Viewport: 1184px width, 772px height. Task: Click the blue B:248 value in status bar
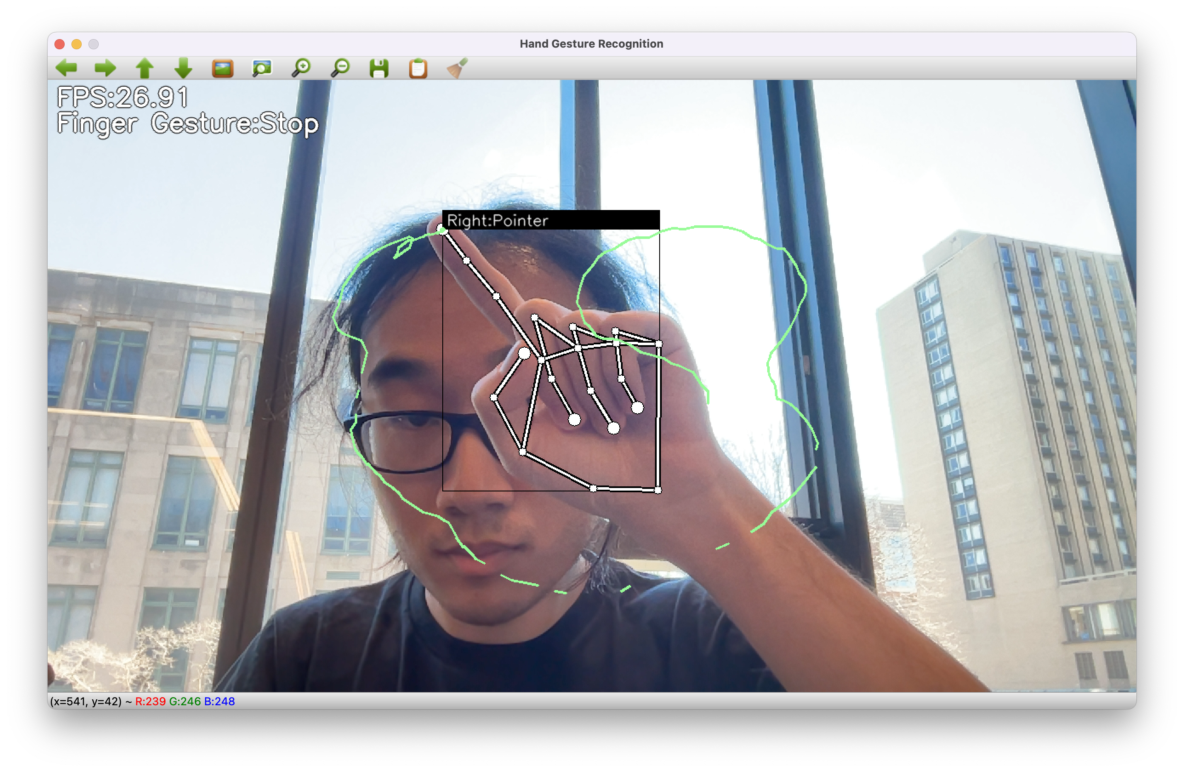pos(219,701)
